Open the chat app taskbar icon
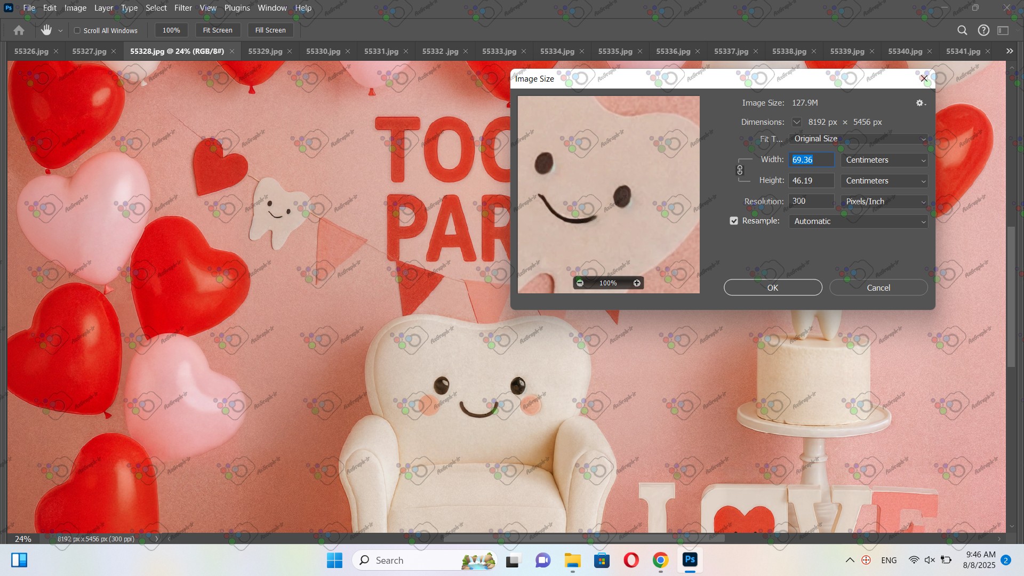 coord(543,561)
